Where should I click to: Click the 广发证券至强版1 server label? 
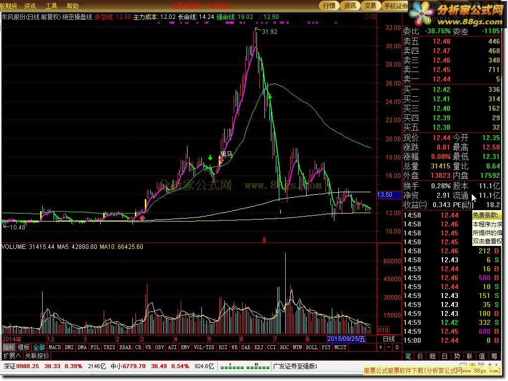pos(296,367)
